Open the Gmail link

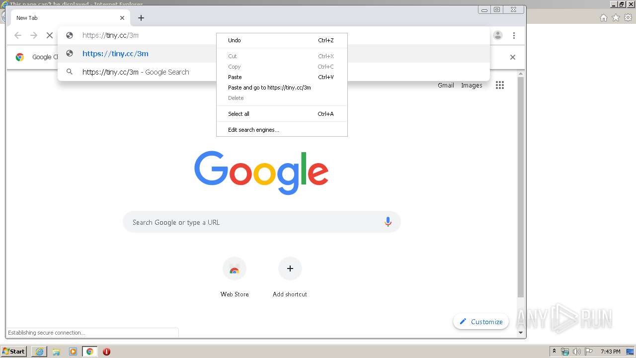pos(446,85)
